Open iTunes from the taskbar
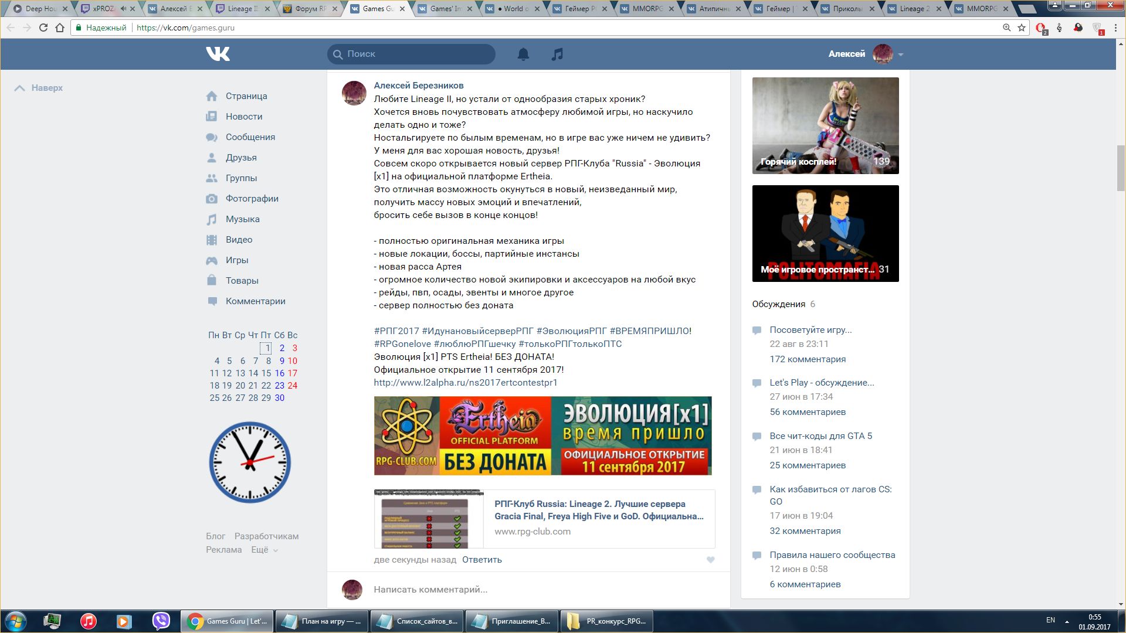The image size is (1126, 633). pyautogui.click(x=89, y=621)
